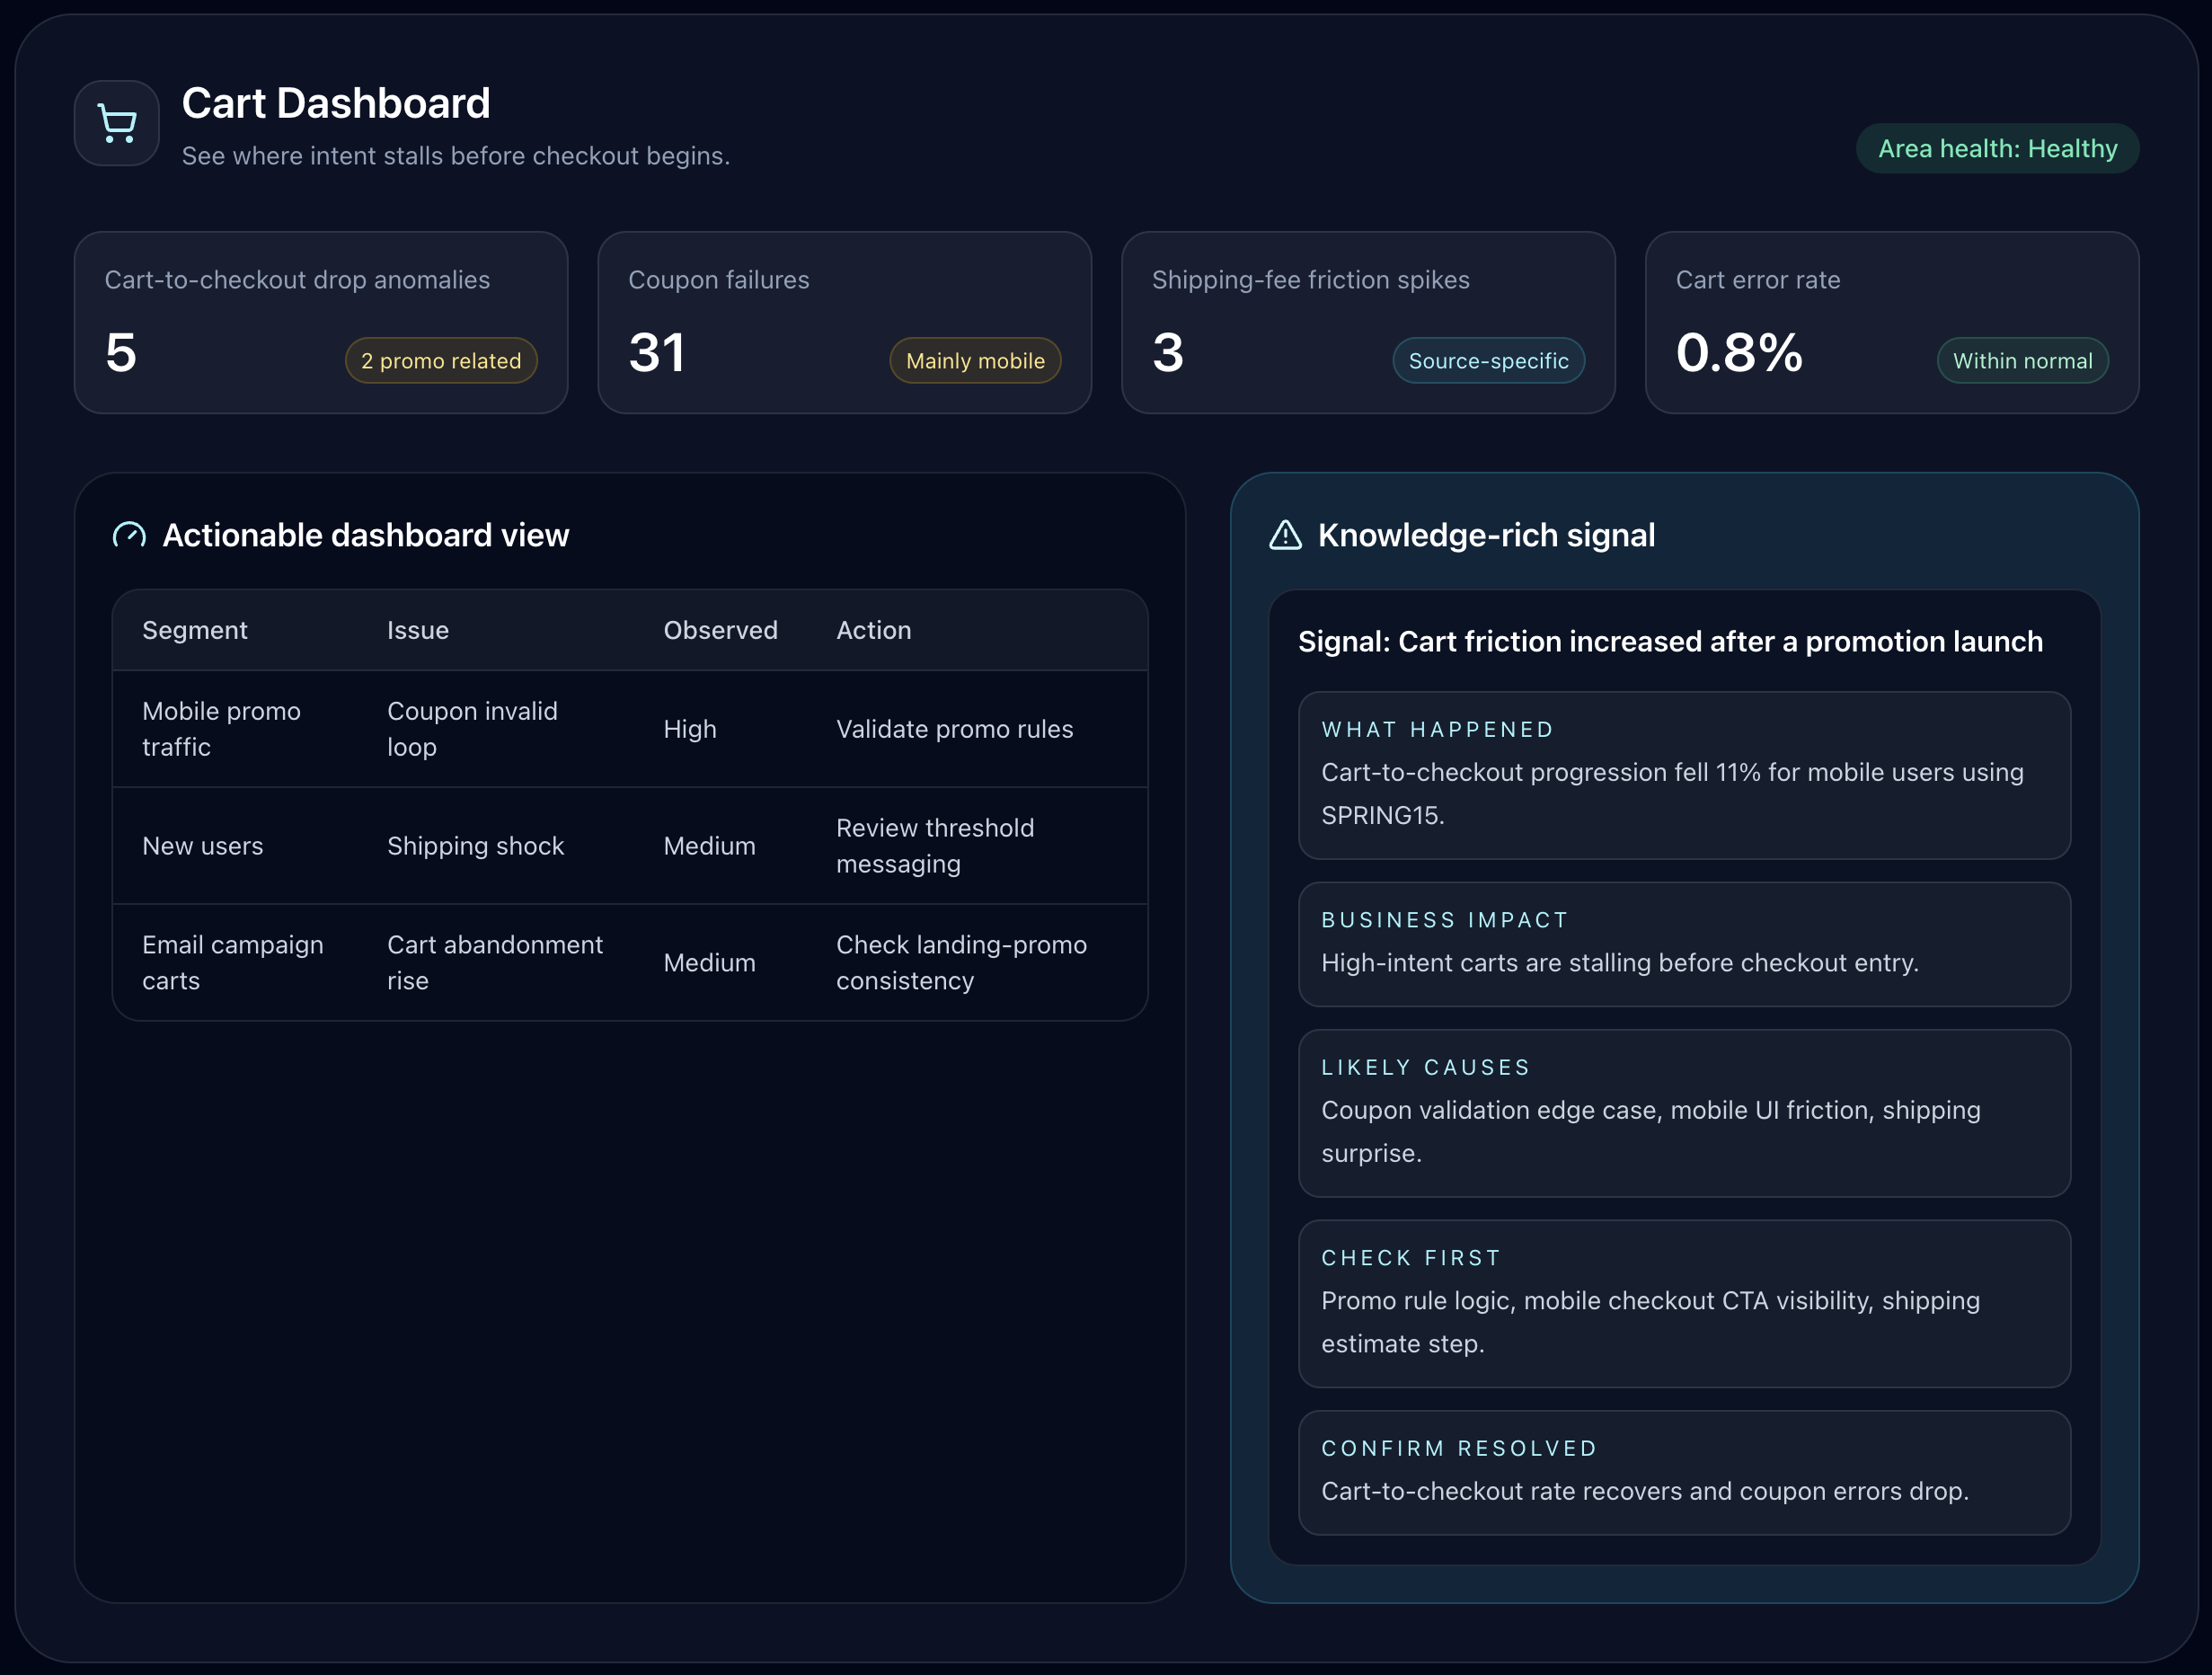
Task: Select the Mobile promo traffic row
Action: pos(221,729)
